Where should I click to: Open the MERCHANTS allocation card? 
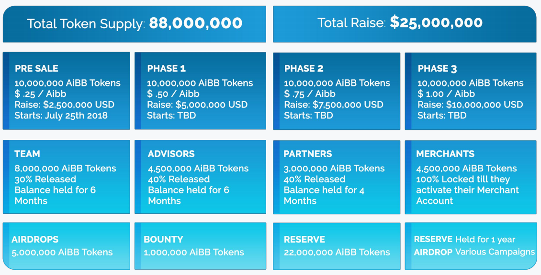471,177
